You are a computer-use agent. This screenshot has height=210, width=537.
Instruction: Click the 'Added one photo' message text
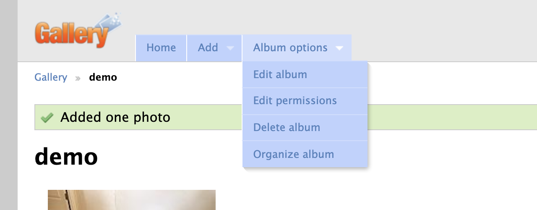pyautogui.click(x=115, y=118)
